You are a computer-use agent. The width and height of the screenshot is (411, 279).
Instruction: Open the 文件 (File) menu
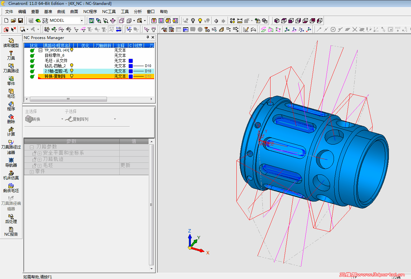9,12
